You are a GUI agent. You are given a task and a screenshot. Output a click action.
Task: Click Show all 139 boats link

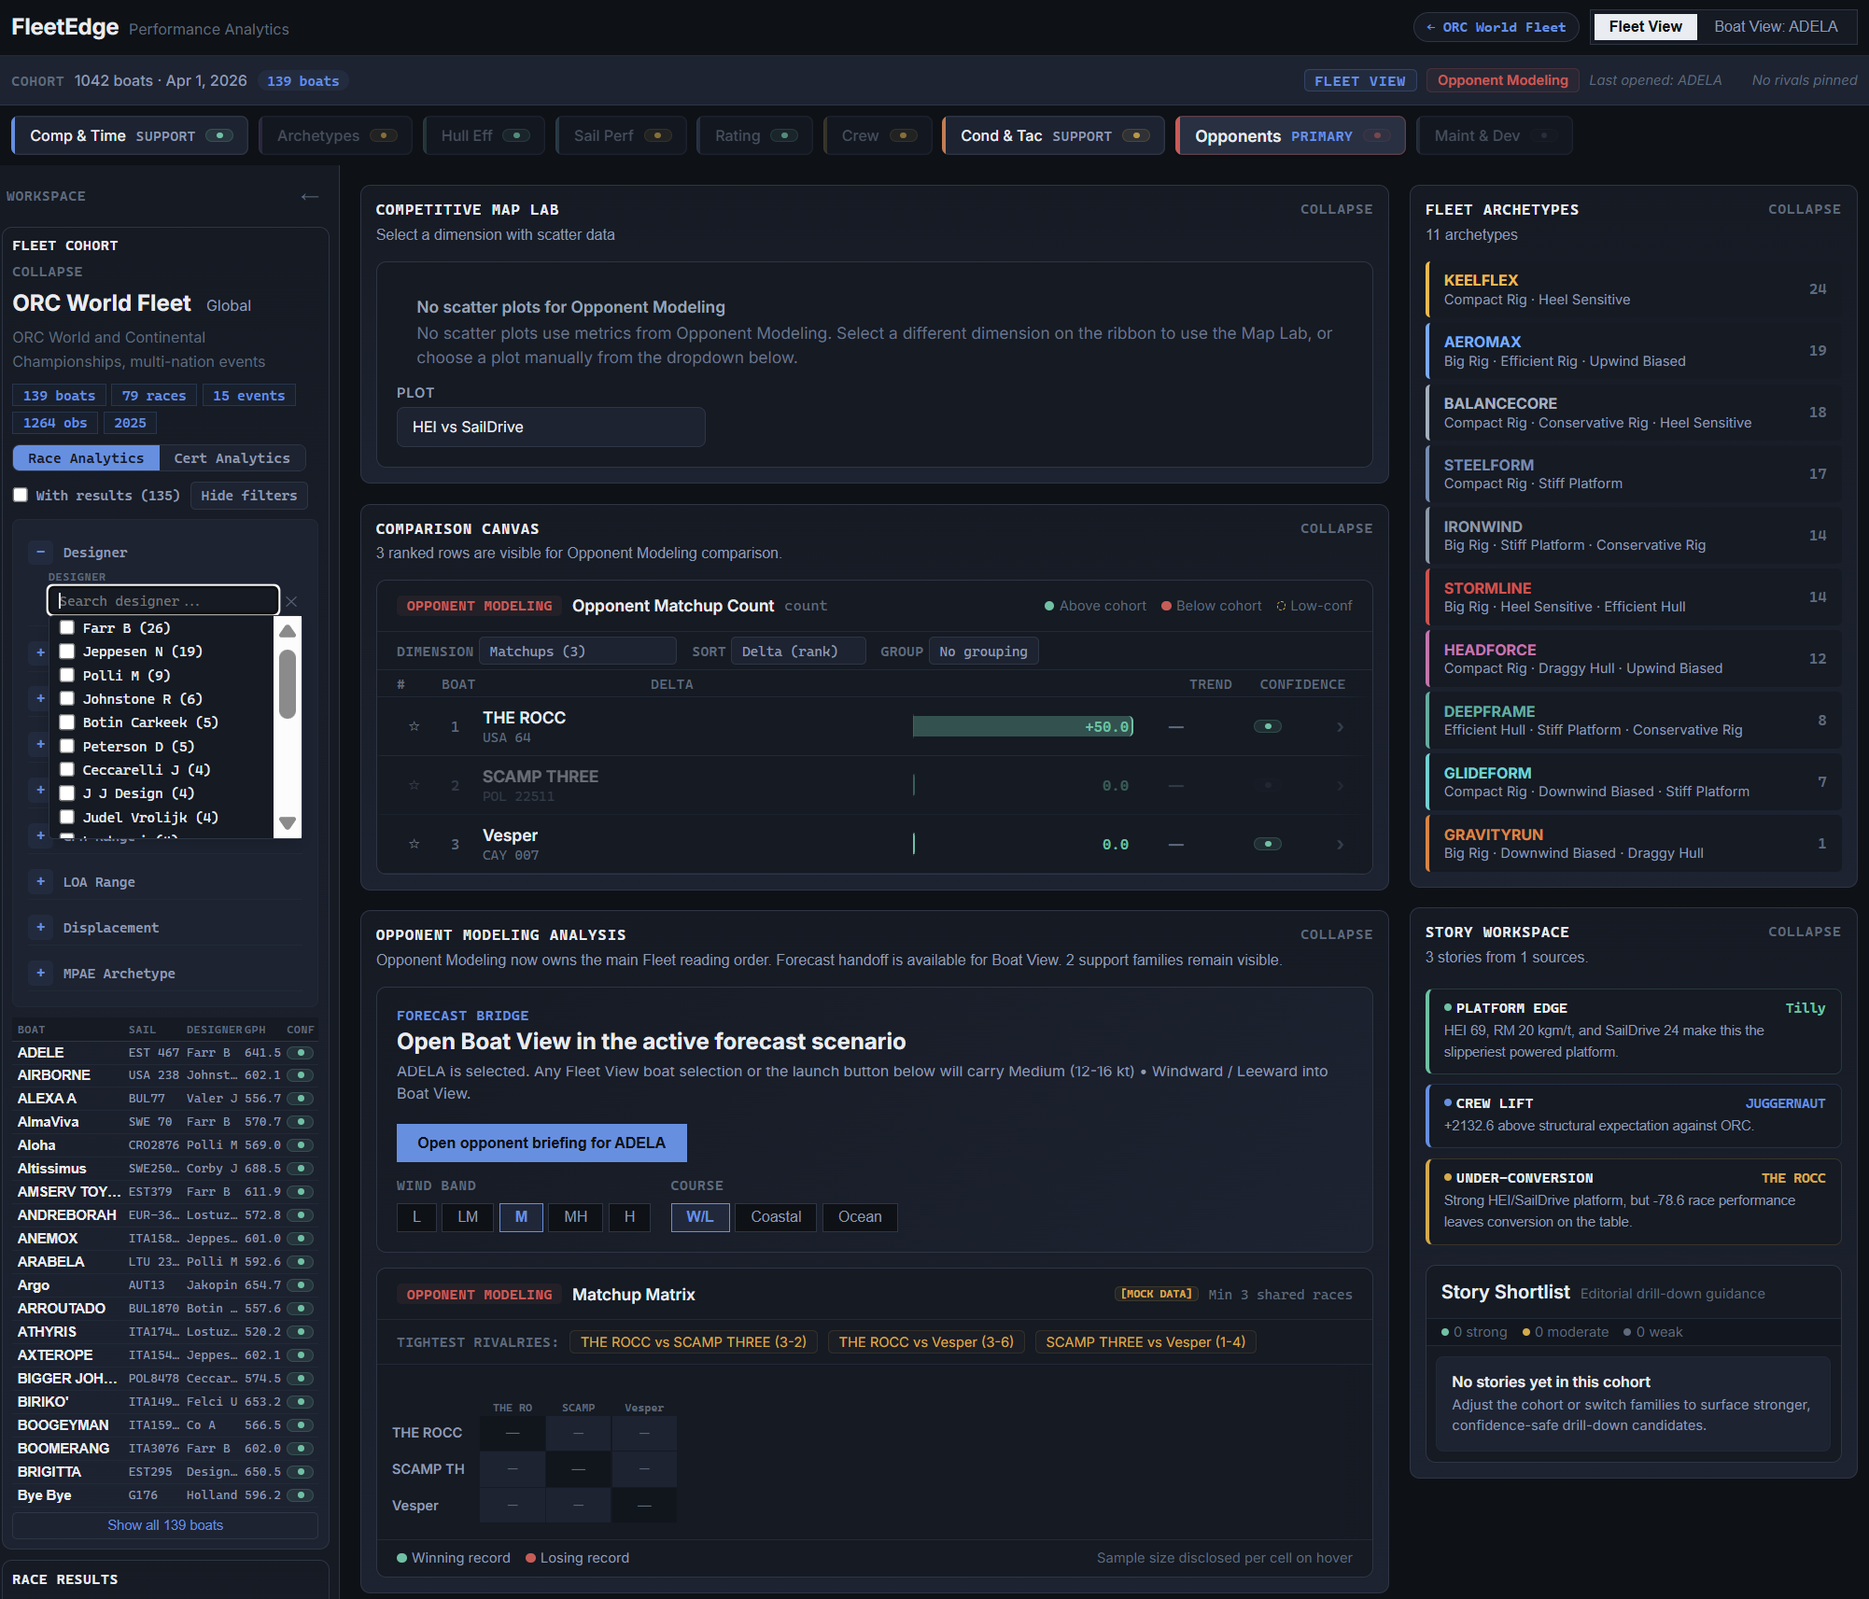(x=165, y=1525)
